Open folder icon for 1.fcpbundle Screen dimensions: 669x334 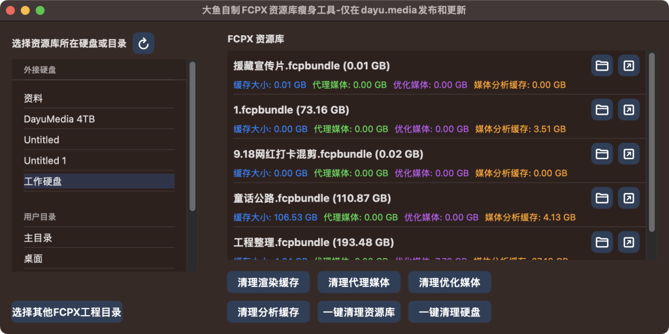click(x=602, y=110)
